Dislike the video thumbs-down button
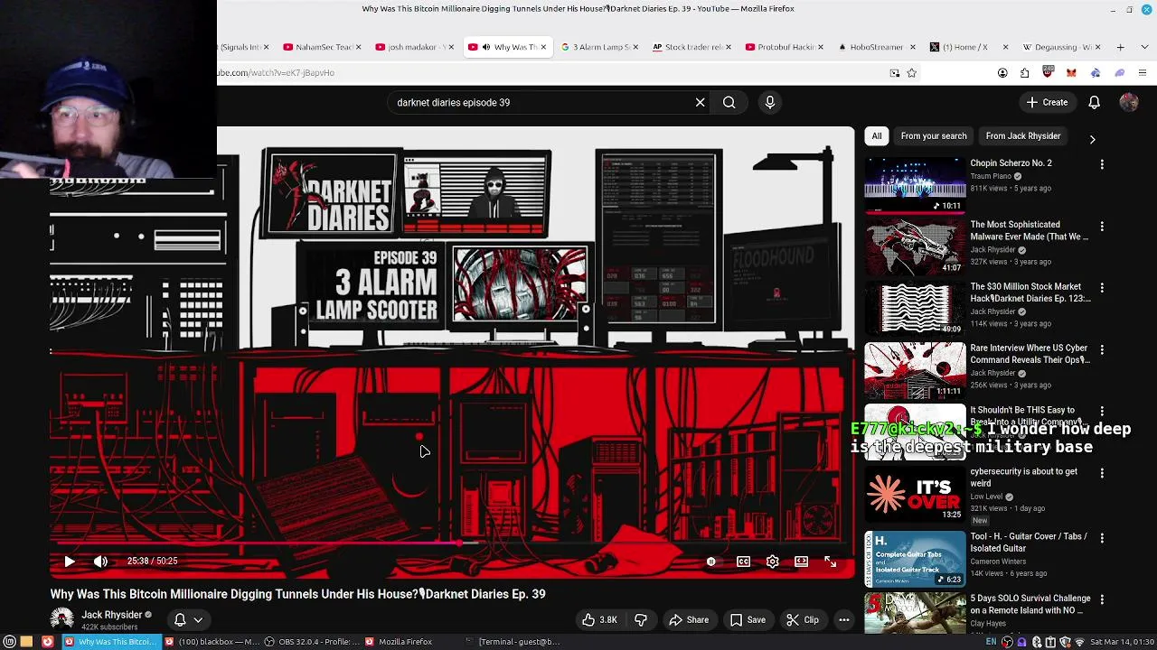 click(x=641, y=620)
